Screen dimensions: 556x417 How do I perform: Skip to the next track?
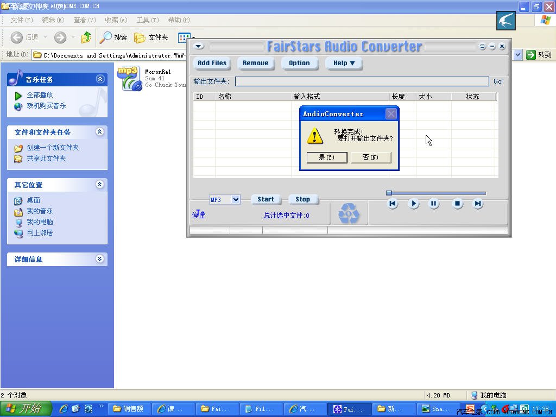478,204
